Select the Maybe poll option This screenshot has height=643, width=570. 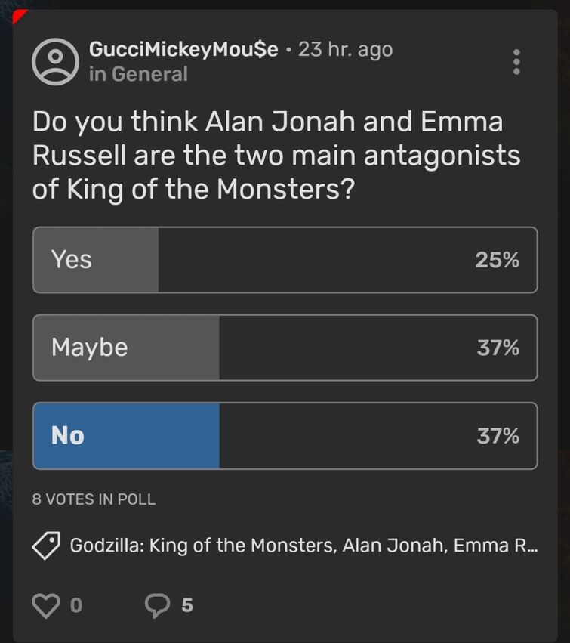(285, 348)
